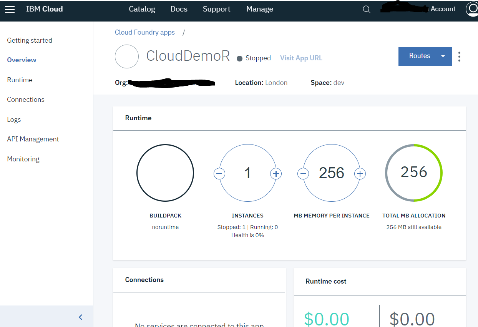
Task: Open the Visit App URL link
Action: pyautogui.click(x=301, y=58)
